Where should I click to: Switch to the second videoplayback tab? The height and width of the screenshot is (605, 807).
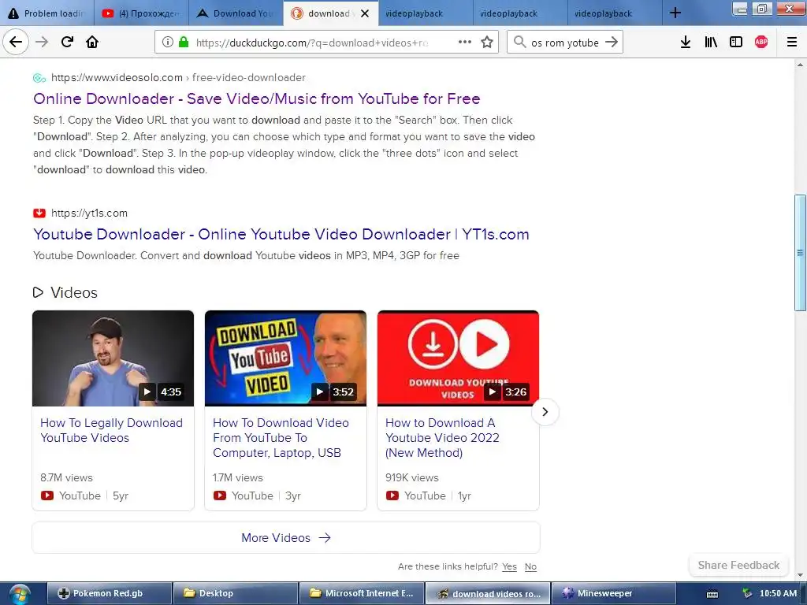pos(520,13)
